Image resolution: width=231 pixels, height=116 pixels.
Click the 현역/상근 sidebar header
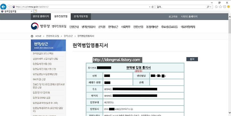tap(48, 45)
